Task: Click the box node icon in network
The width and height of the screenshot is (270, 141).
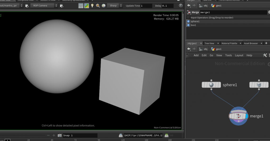Action: [x=259, y=85]
